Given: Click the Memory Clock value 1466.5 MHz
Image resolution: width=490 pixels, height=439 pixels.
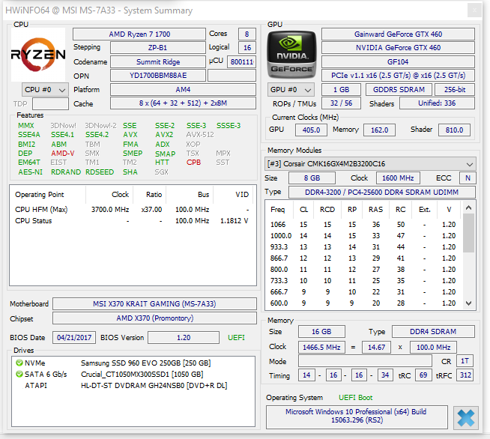Looking at the screenshot, I should [321, 347].
